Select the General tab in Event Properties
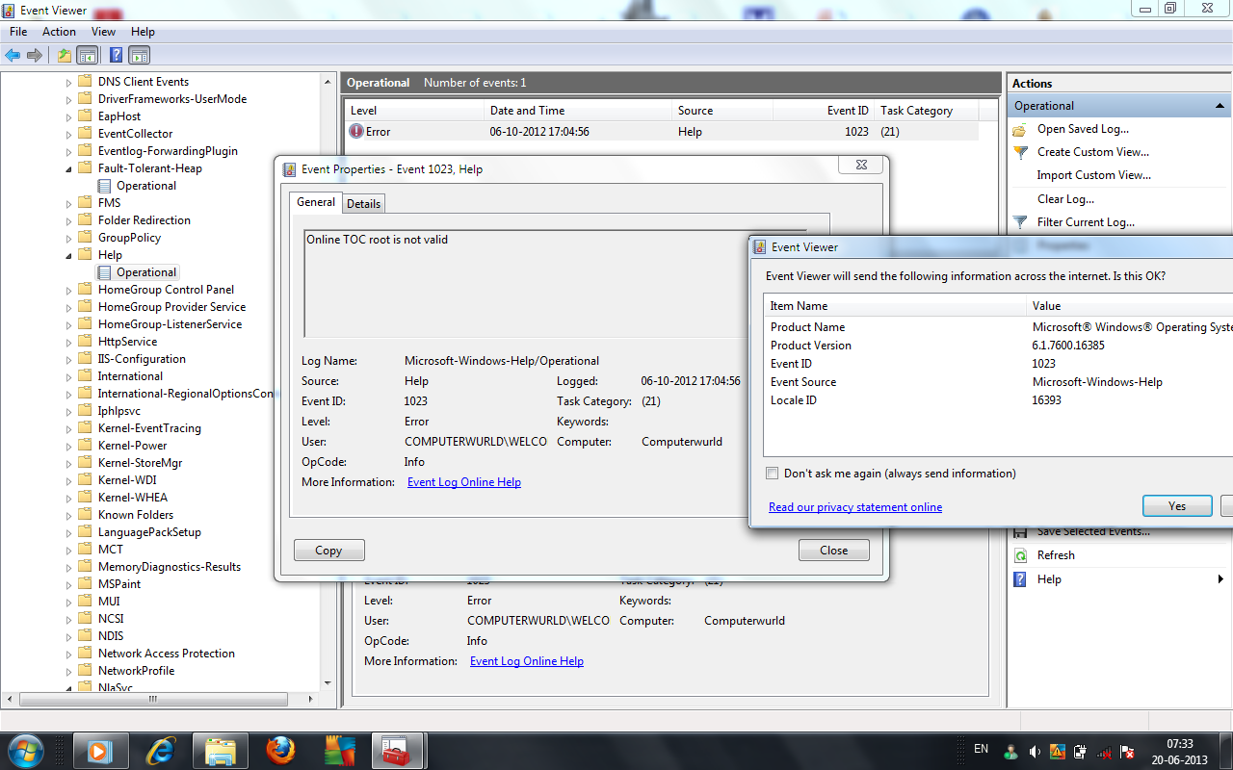The width and height of the screenshot is (1233, 770). [316, 202]
